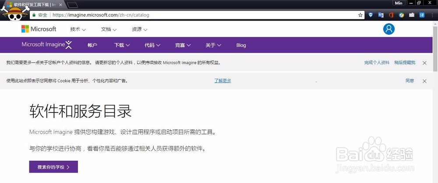Open the Chrome three-dot menu
438x183 pixels.
[432, 15]
